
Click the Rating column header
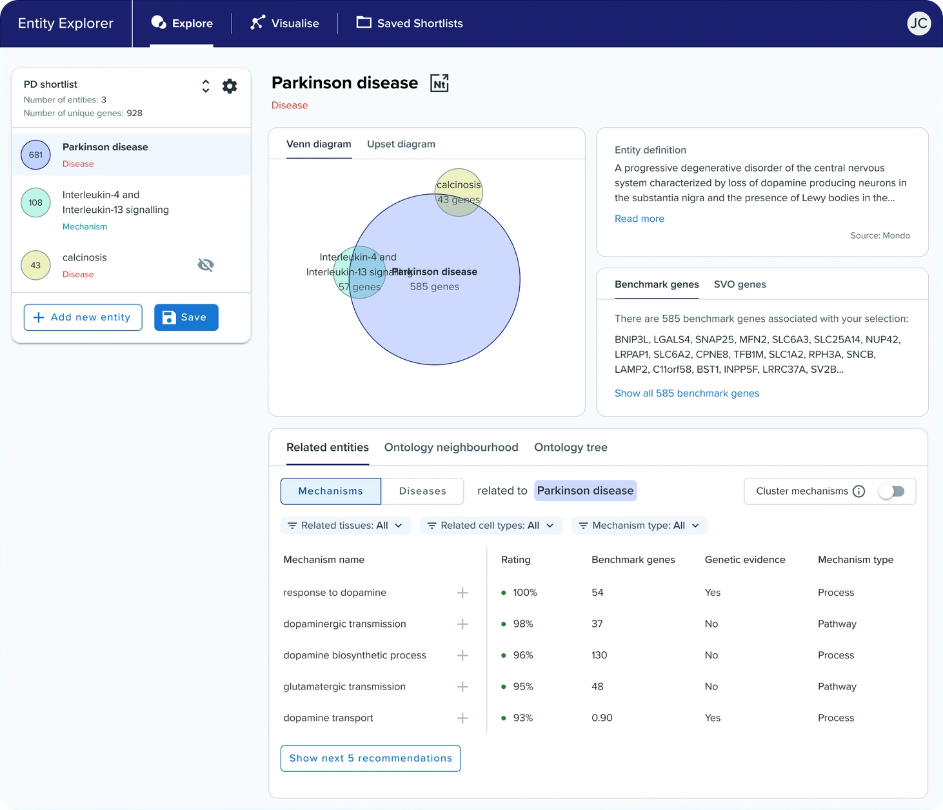coord(515,560)
